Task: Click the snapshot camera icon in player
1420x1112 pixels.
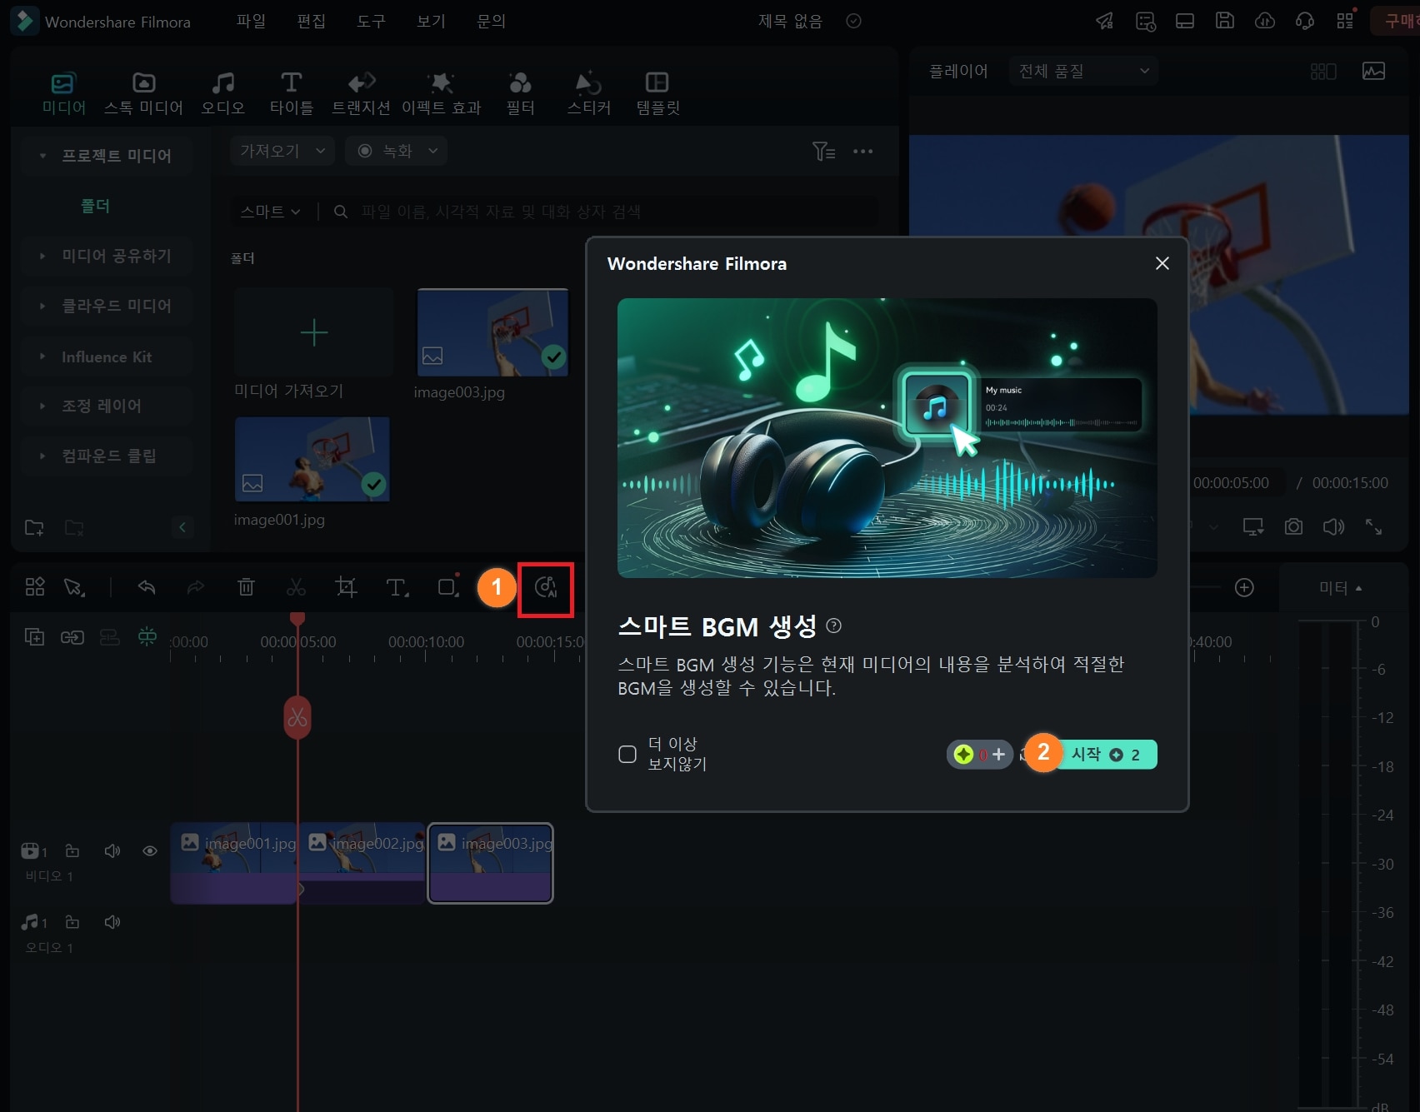Action: coord(1293,526)
